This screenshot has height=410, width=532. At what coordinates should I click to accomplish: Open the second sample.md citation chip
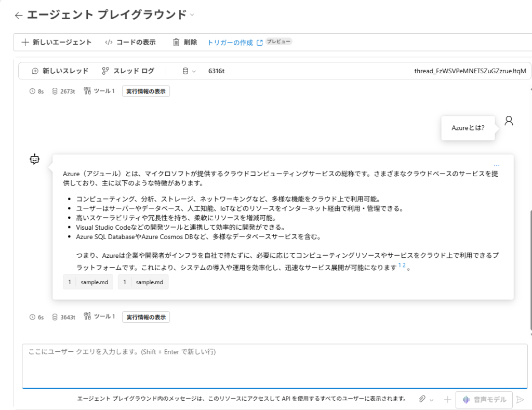point(143,282)
